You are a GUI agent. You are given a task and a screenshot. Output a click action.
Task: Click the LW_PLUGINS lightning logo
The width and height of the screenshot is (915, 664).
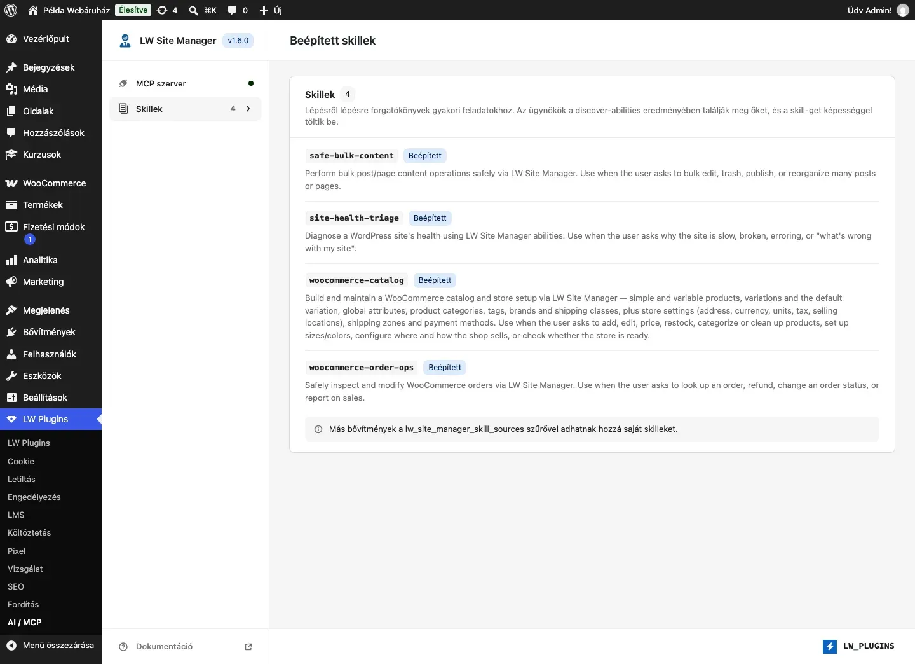[x=830, y=646]
